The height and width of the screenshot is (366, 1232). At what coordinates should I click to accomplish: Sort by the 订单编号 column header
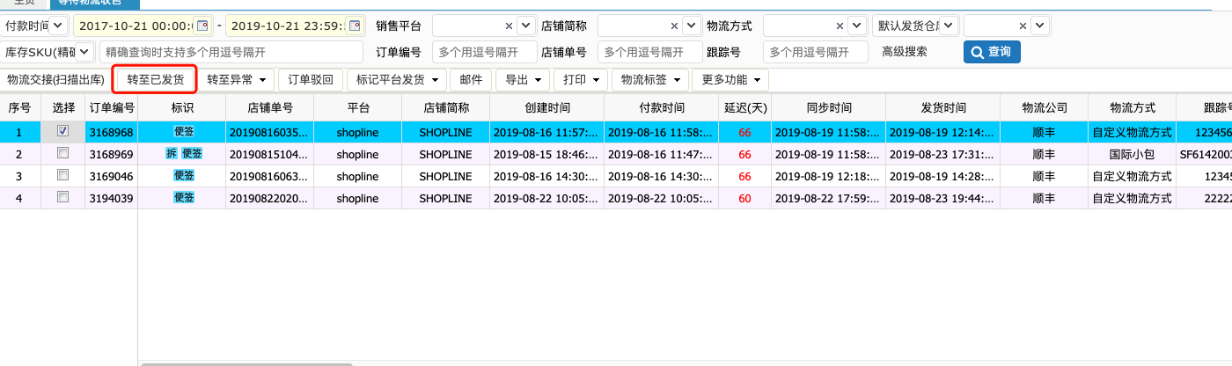coord(112,107)
